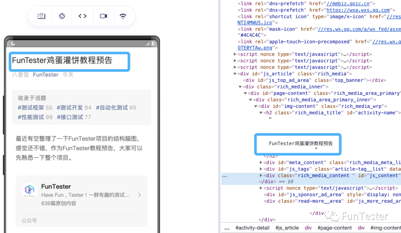Click the 八音弦 author name
401x233 pixels.
click(20, 75)
